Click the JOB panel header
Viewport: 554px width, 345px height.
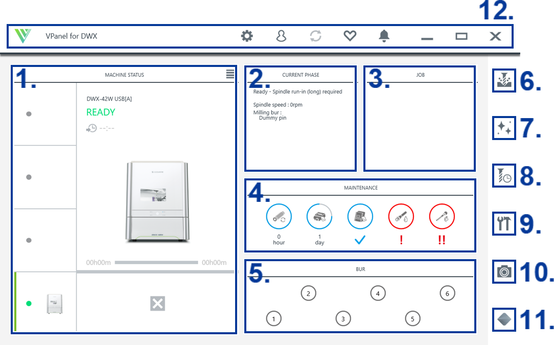click(420, 75)
